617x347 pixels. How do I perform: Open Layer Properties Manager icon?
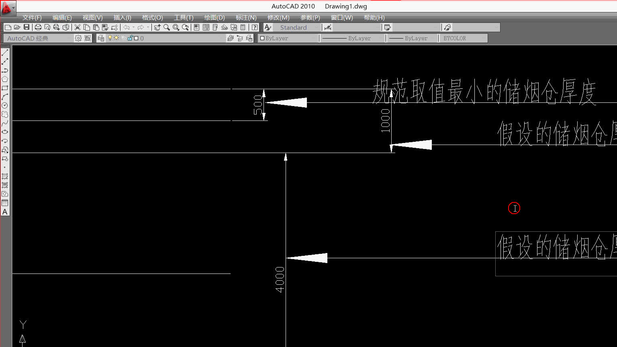pos(101,38)
